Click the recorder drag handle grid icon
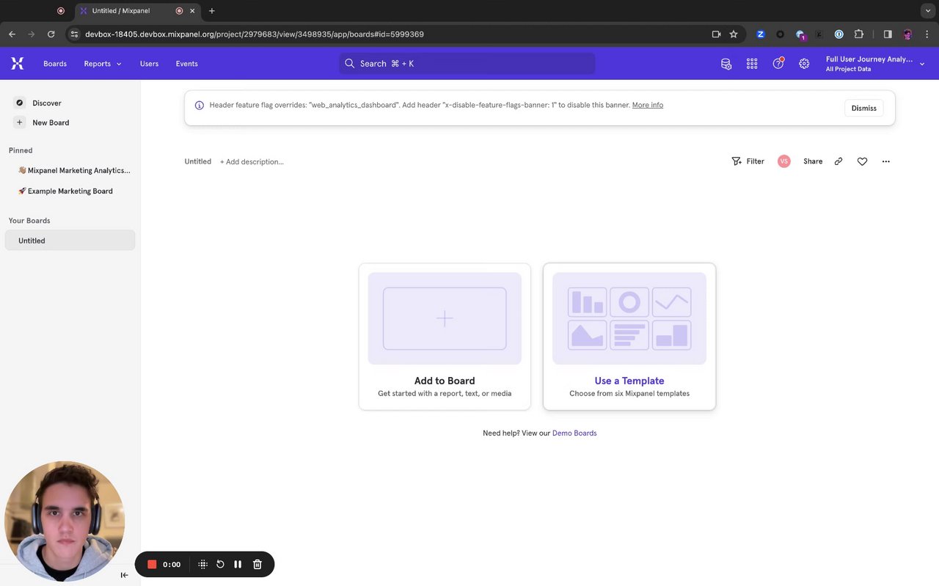 coord(203,564)
